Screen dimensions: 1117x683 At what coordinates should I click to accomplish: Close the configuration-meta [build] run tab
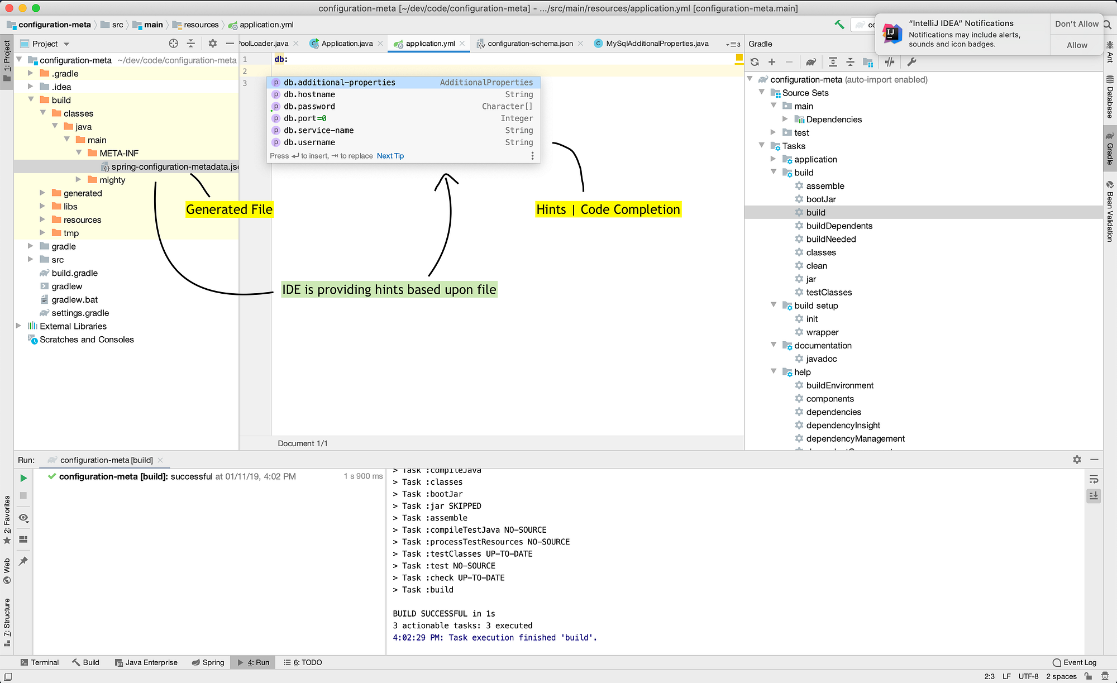(160, 460)
